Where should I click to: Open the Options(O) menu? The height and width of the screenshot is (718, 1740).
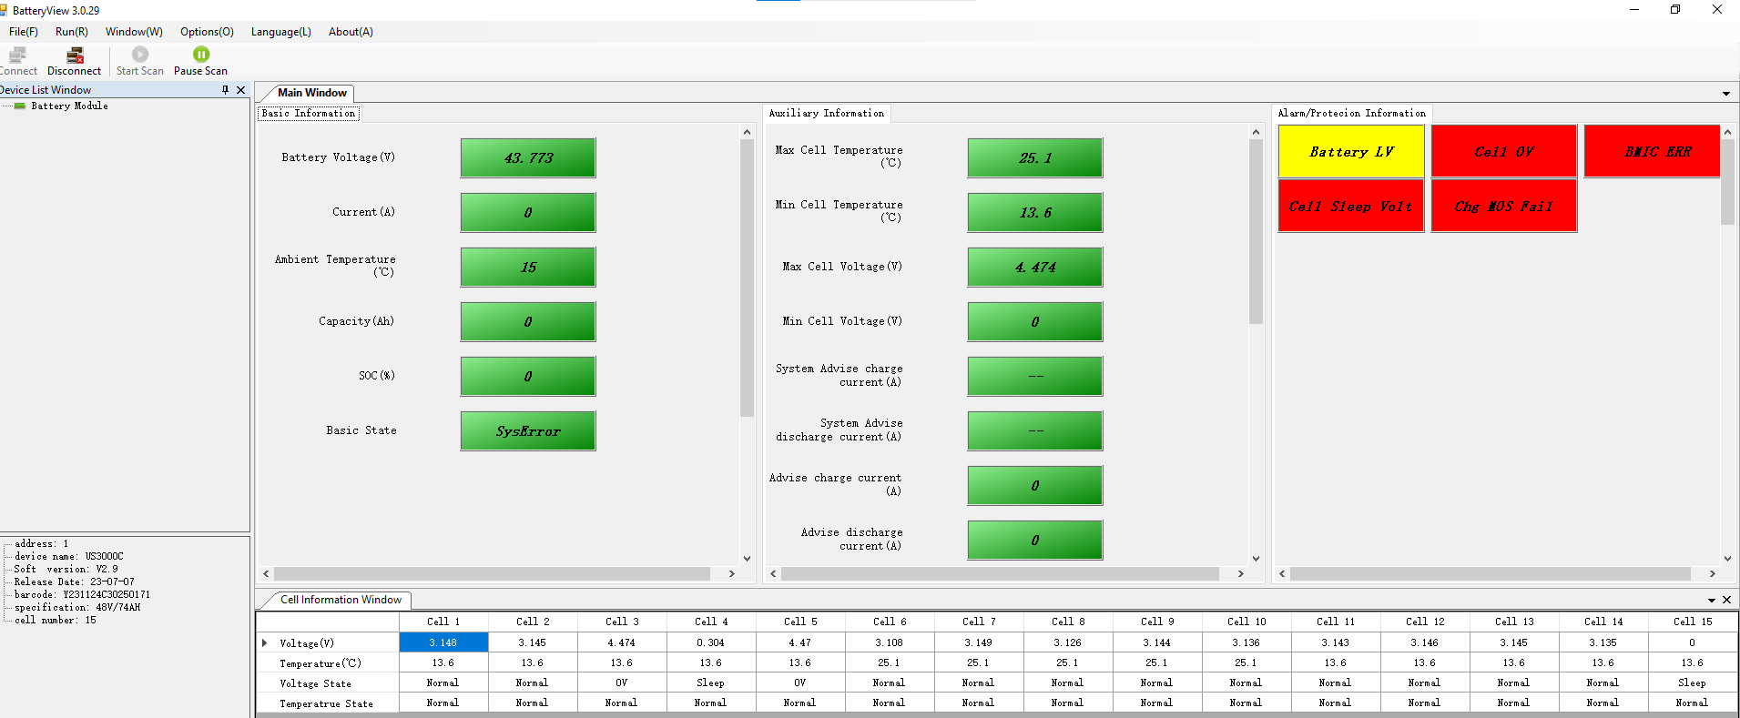207,32
